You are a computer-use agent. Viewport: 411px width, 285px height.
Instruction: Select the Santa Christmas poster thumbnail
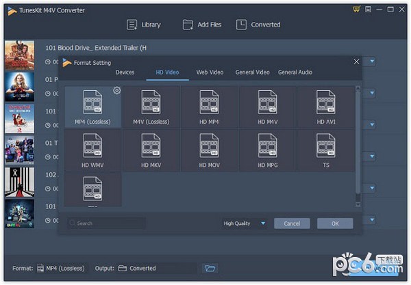20,118
